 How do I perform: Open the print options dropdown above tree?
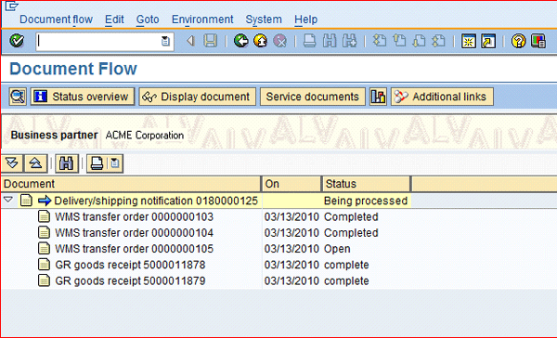click(115, 163)
